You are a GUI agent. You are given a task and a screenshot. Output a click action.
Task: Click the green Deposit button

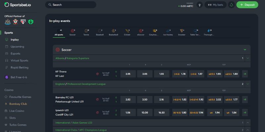(247, 5)
